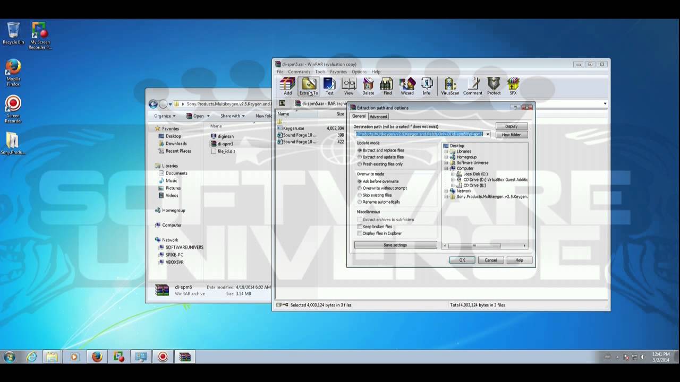The width and height of the screenshot is (680, 382).
Task: Click Help button in extraction dialog
Action: pos(519,260)
